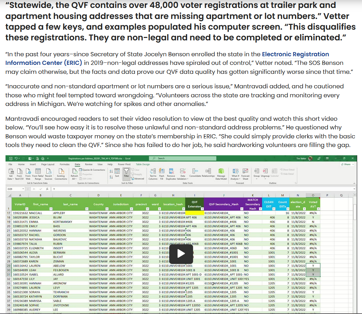This screenshot has width=362, height=314.
Task: Switch to the Home ribbon tab
Action: [x=21, y=164]
